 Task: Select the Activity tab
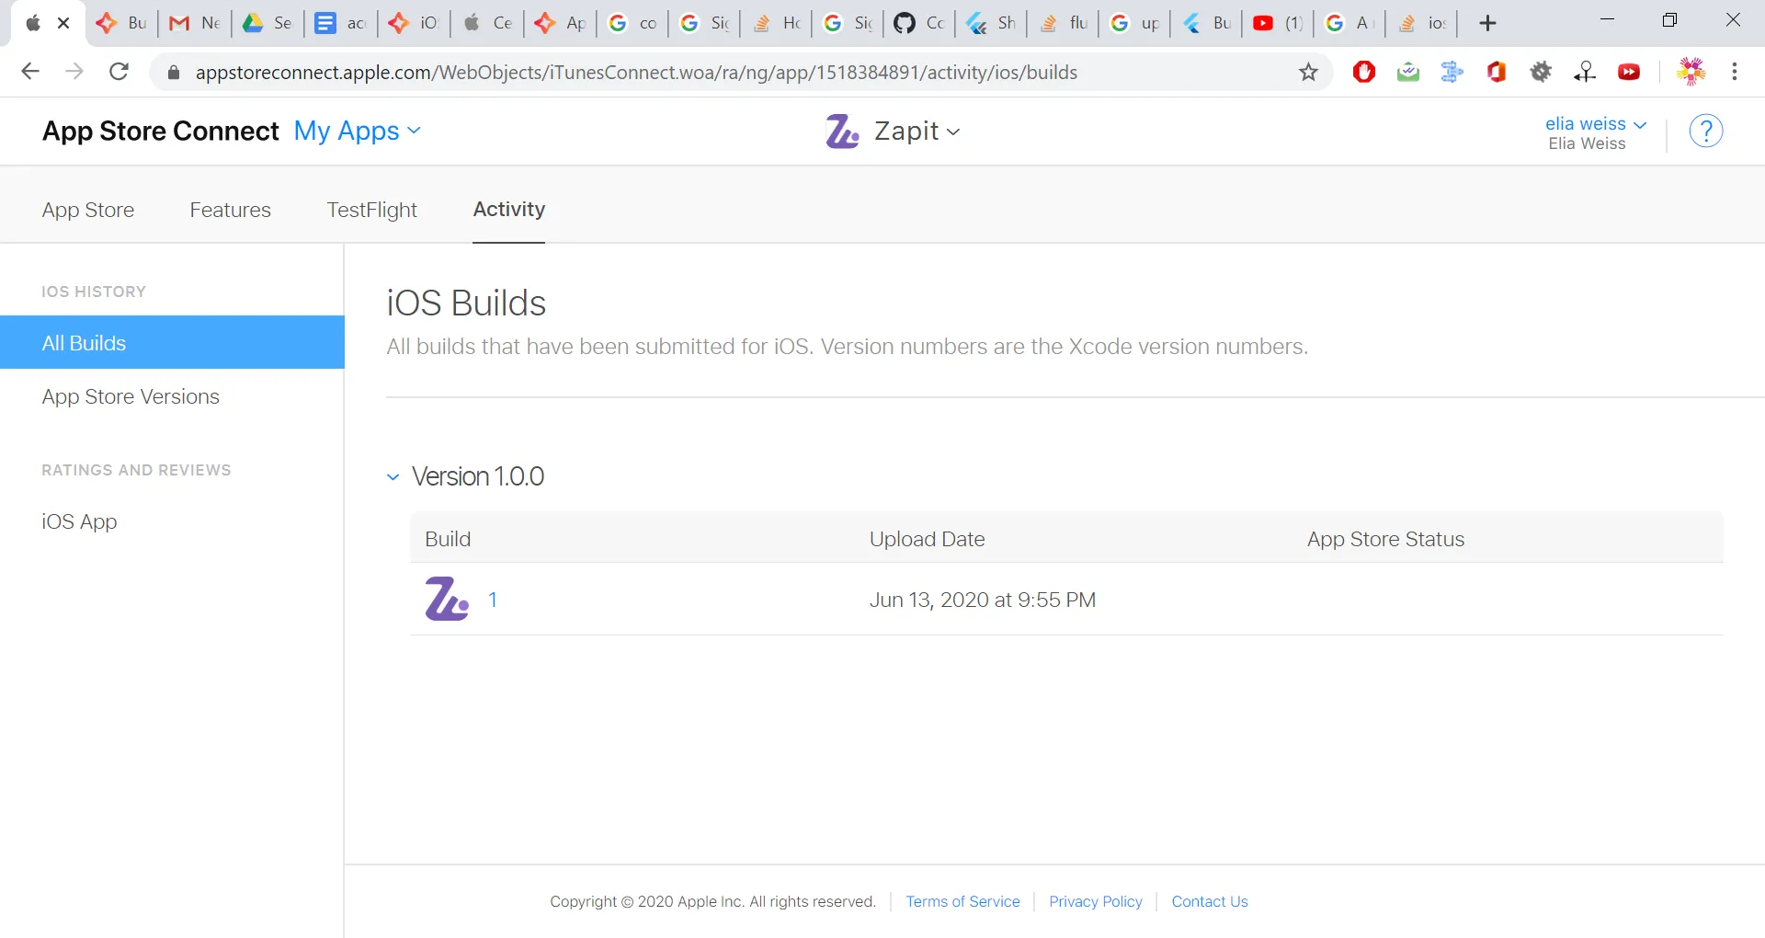pos(509,209)
